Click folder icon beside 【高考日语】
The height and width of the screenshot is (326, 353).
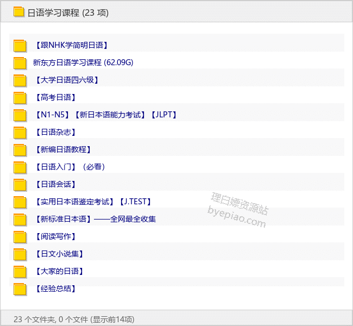click(x=20, y=98)
